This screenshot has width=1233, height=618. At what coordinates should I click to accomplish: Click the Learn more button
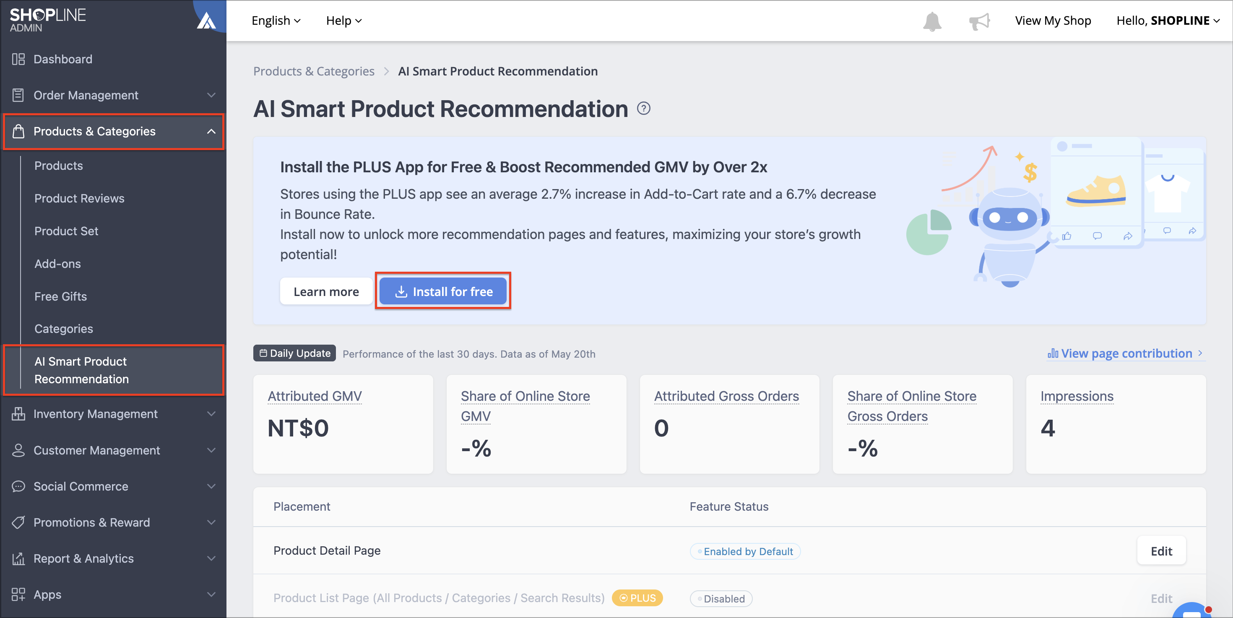326,291
